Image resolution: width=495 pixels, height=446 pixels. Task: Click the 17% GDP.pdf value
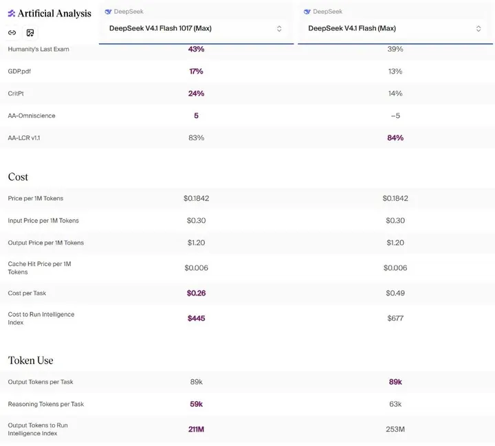coord(196,71)
